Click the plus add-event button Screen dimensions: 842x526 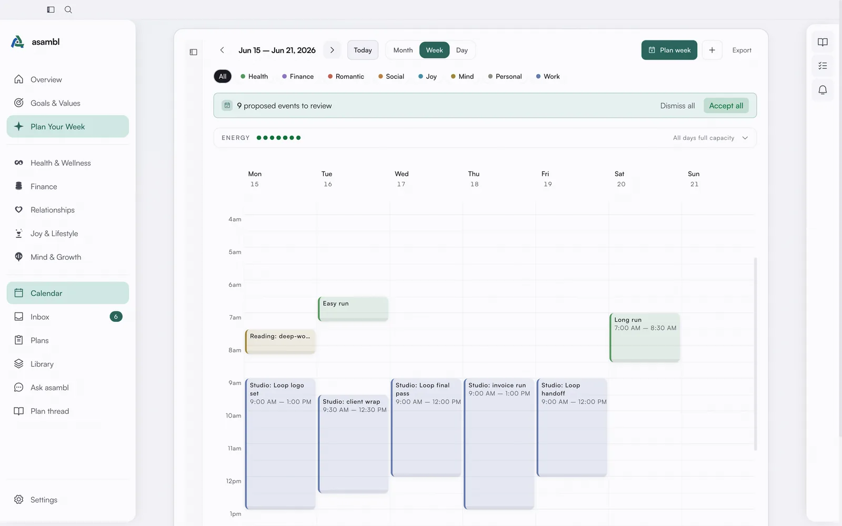coord(712,50)
